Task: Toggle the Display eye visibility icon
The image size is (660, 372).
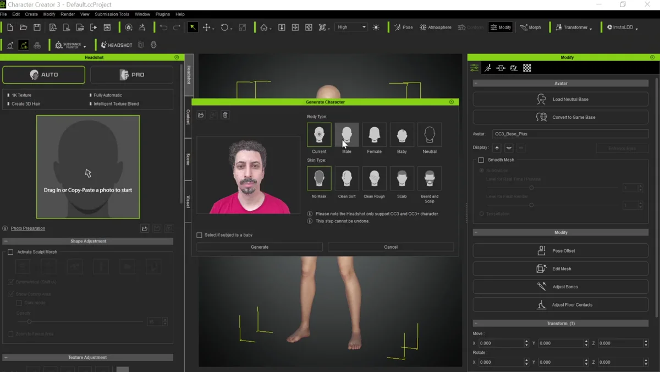Action: 497,147
